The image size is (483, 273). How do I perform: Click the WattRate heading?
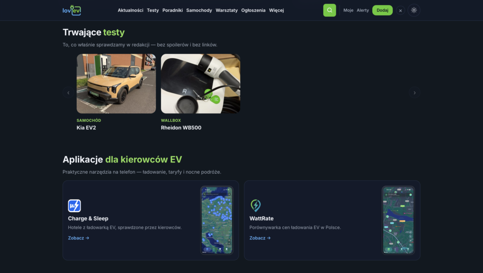(261, 218)
